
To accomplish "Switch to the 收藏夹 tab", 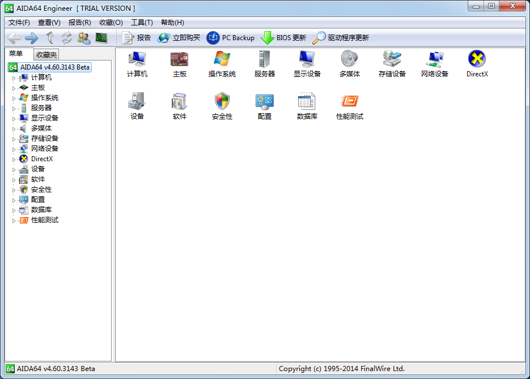I will pyautogui.click(x=46, y=54).
